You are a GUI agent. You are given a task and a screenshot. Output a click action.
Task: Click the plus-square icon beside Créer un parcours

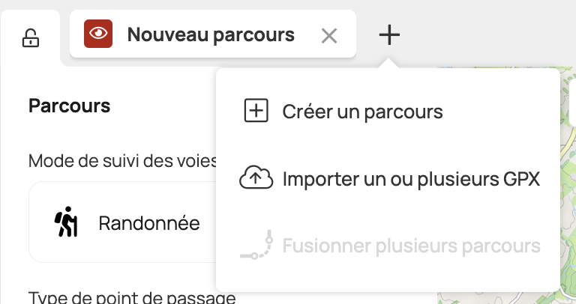tap(256, 112)
